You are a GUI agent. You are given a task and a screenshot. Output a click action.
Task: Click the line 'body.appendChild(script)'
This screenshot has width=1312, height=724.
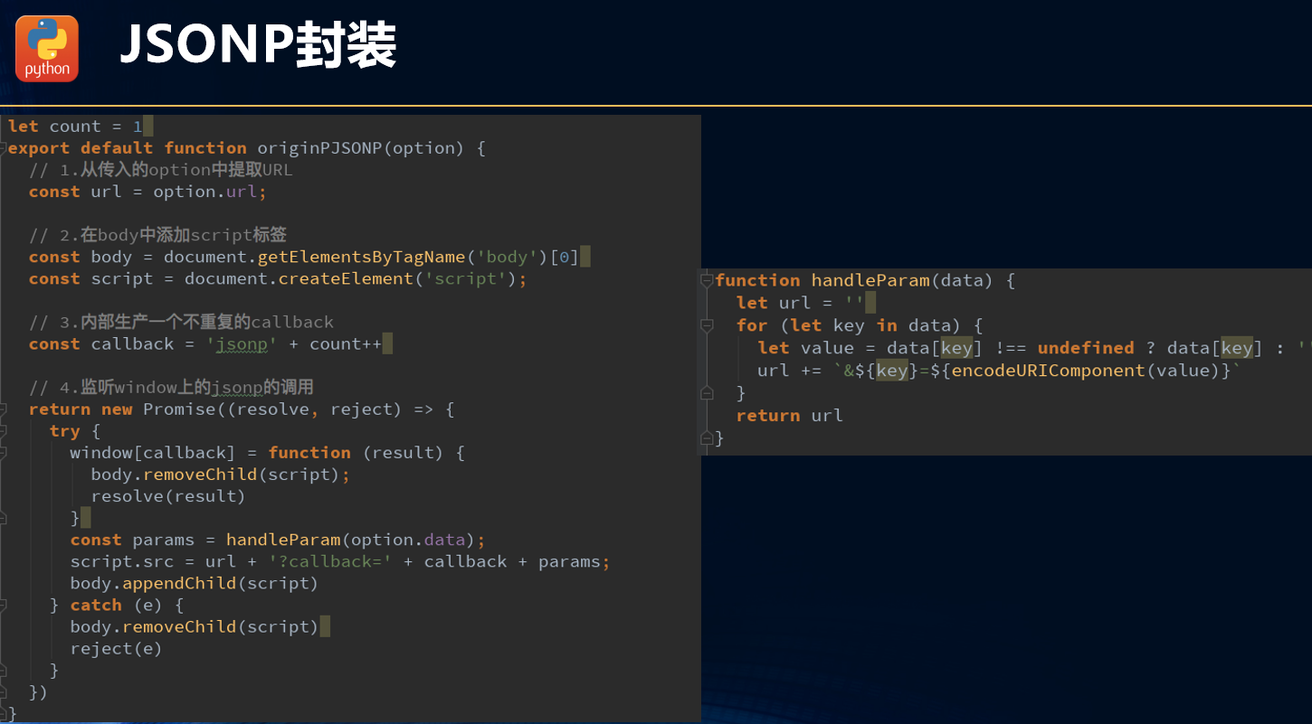pyautogui.click(x=195, y=583)
